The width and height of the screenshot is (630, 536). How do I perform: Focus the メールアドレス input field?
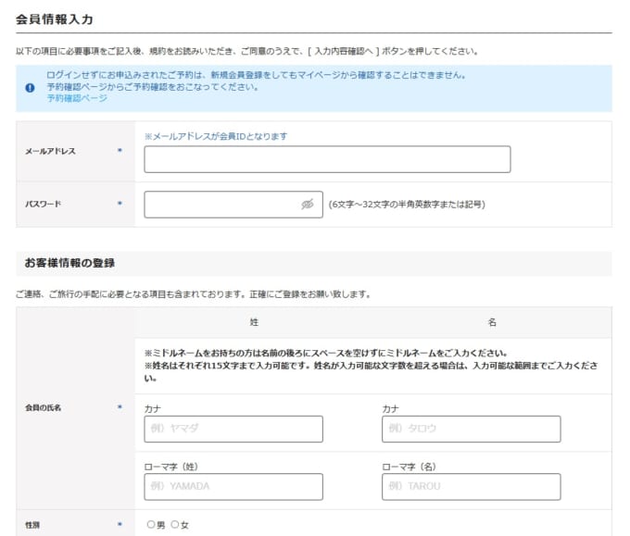[327, 159]
